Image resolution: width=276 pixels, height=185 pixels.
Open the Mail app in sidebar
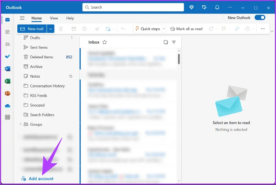pos(7,20)
